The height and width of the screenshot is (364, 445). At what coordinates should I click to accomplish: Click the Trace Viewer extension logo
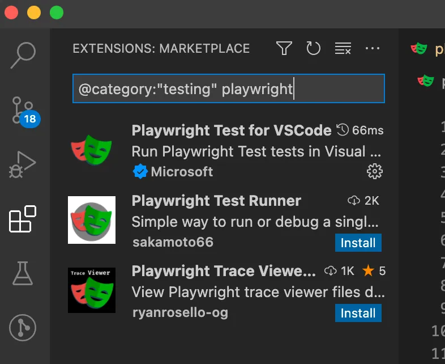tap(92, 290)
